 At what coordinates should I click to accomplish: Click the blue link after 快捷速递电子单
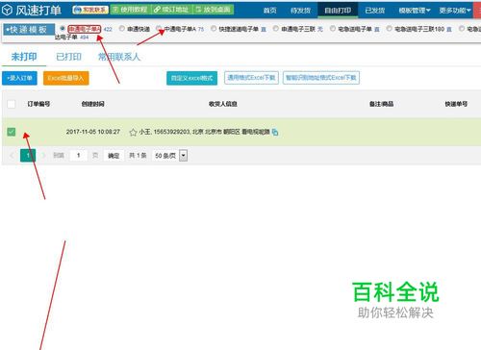(264, 29)
